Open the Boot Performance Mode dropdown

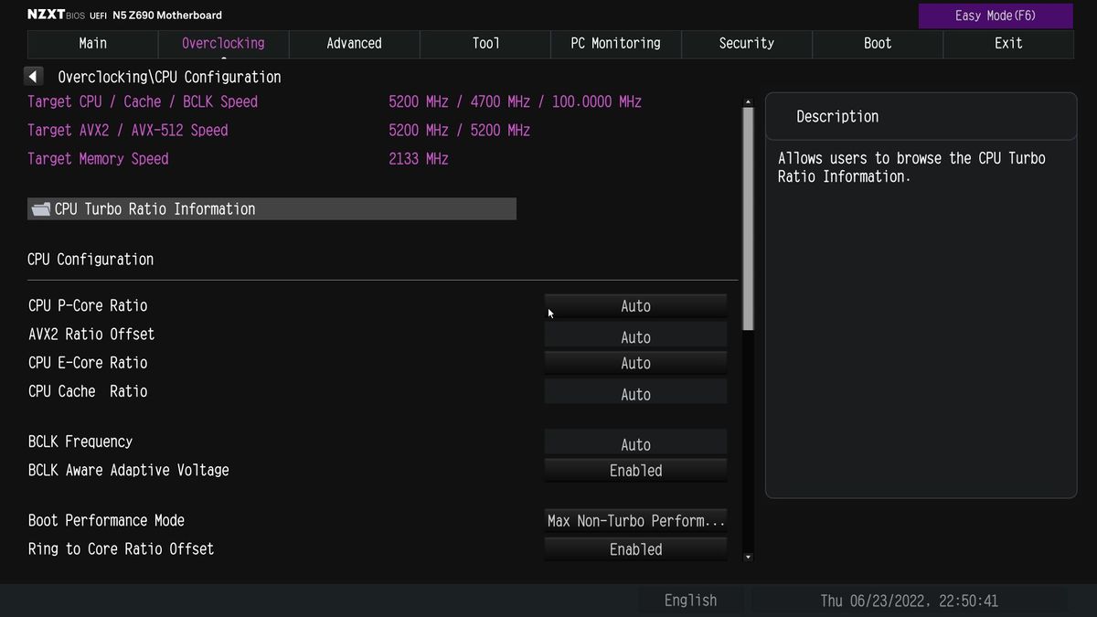point(635,521)
